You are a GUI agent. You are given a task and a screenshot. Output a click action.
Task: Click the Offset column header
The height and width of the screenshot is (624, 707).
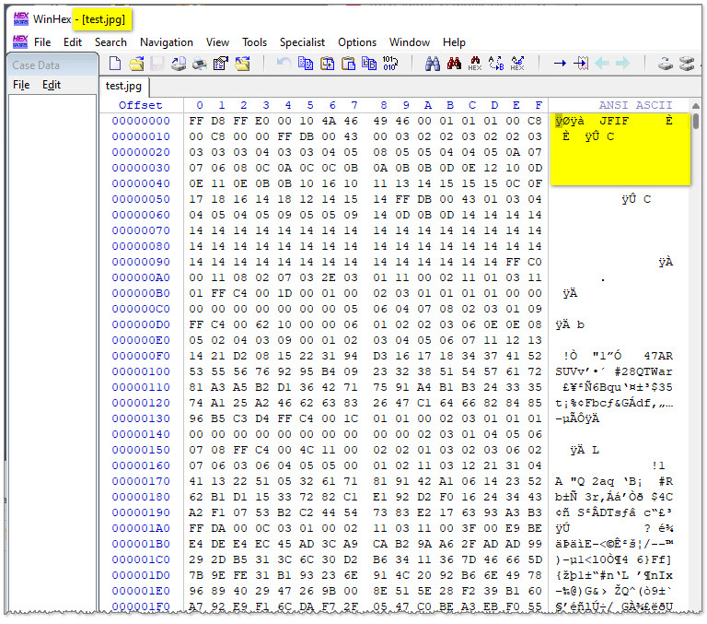141,105
